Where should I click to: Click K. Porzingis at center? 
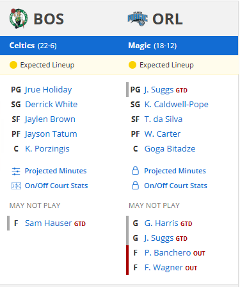tap(47, 149)
